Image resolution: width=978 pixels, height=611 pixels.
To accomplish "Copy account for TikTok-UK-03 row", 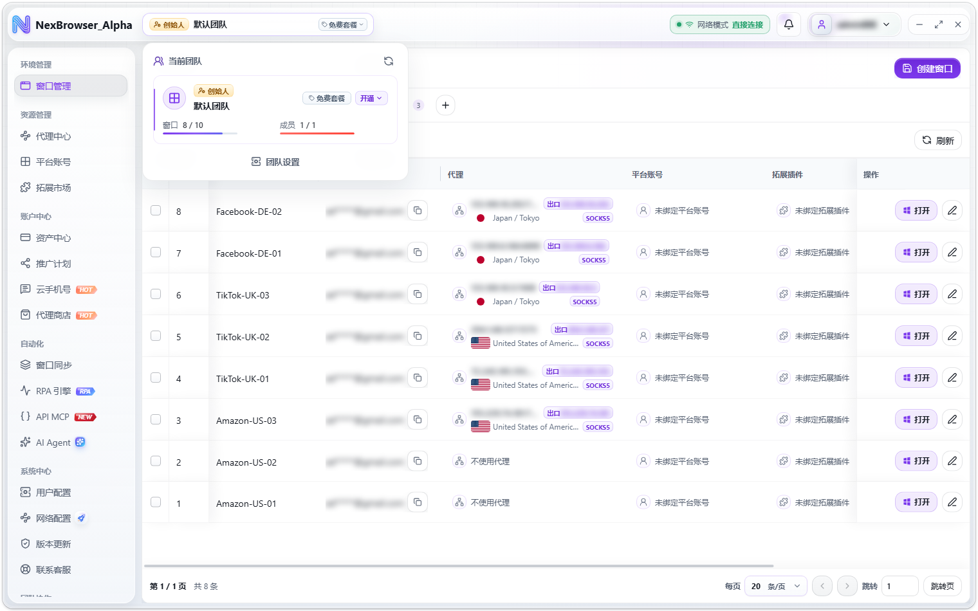I will point(418,295).
